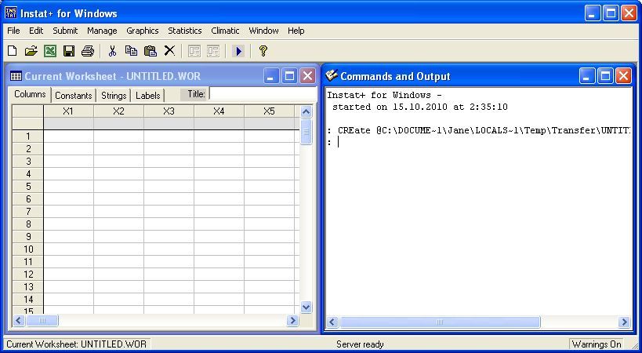
Task: Click the Delete X toolbar icon
Action: tap(169, 51)
